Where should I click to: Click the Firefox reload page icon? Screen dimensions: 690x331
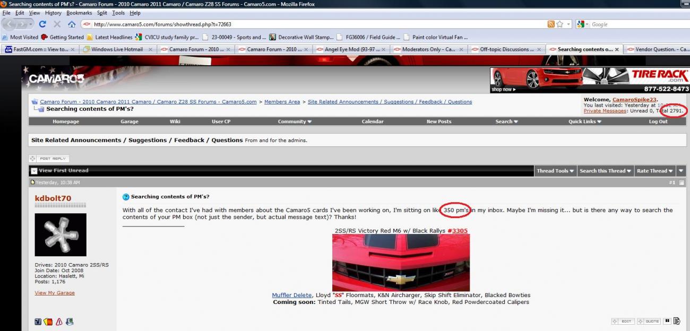(42, 24)
